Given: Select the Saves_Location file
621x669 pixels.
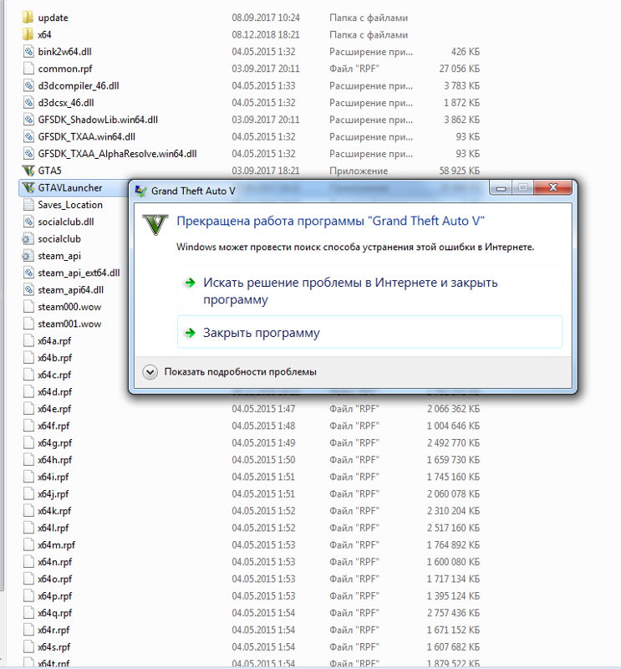Looking at the screenshot, I should click(x=70, y=205).
